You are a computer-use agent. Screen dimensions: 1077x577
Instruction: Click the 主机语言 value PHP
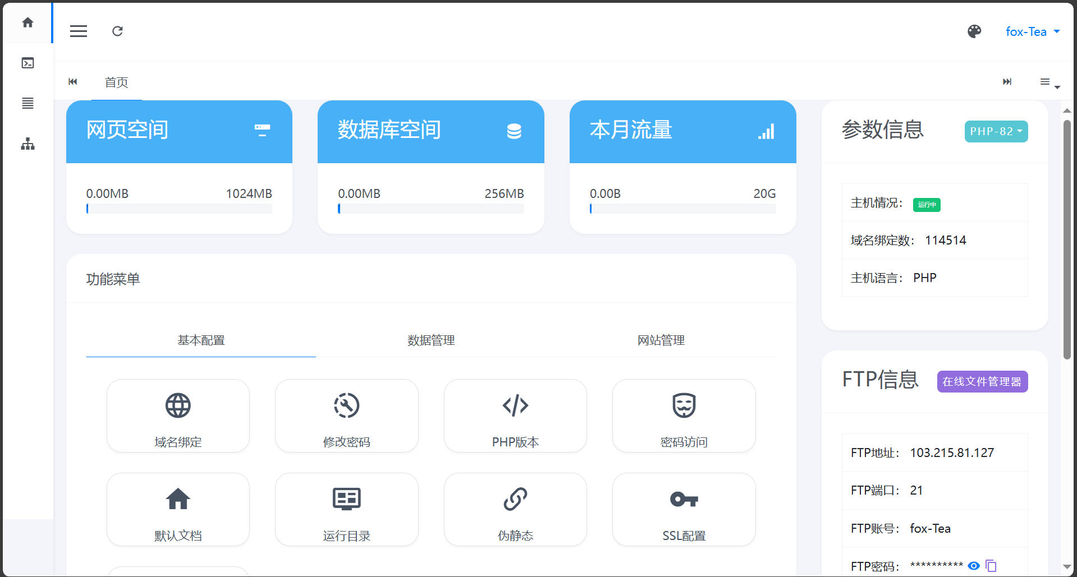pos(925,278)
